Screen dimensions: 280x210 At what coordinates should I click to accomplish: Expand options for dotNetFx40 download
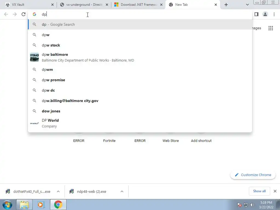(x=58, y=191)
